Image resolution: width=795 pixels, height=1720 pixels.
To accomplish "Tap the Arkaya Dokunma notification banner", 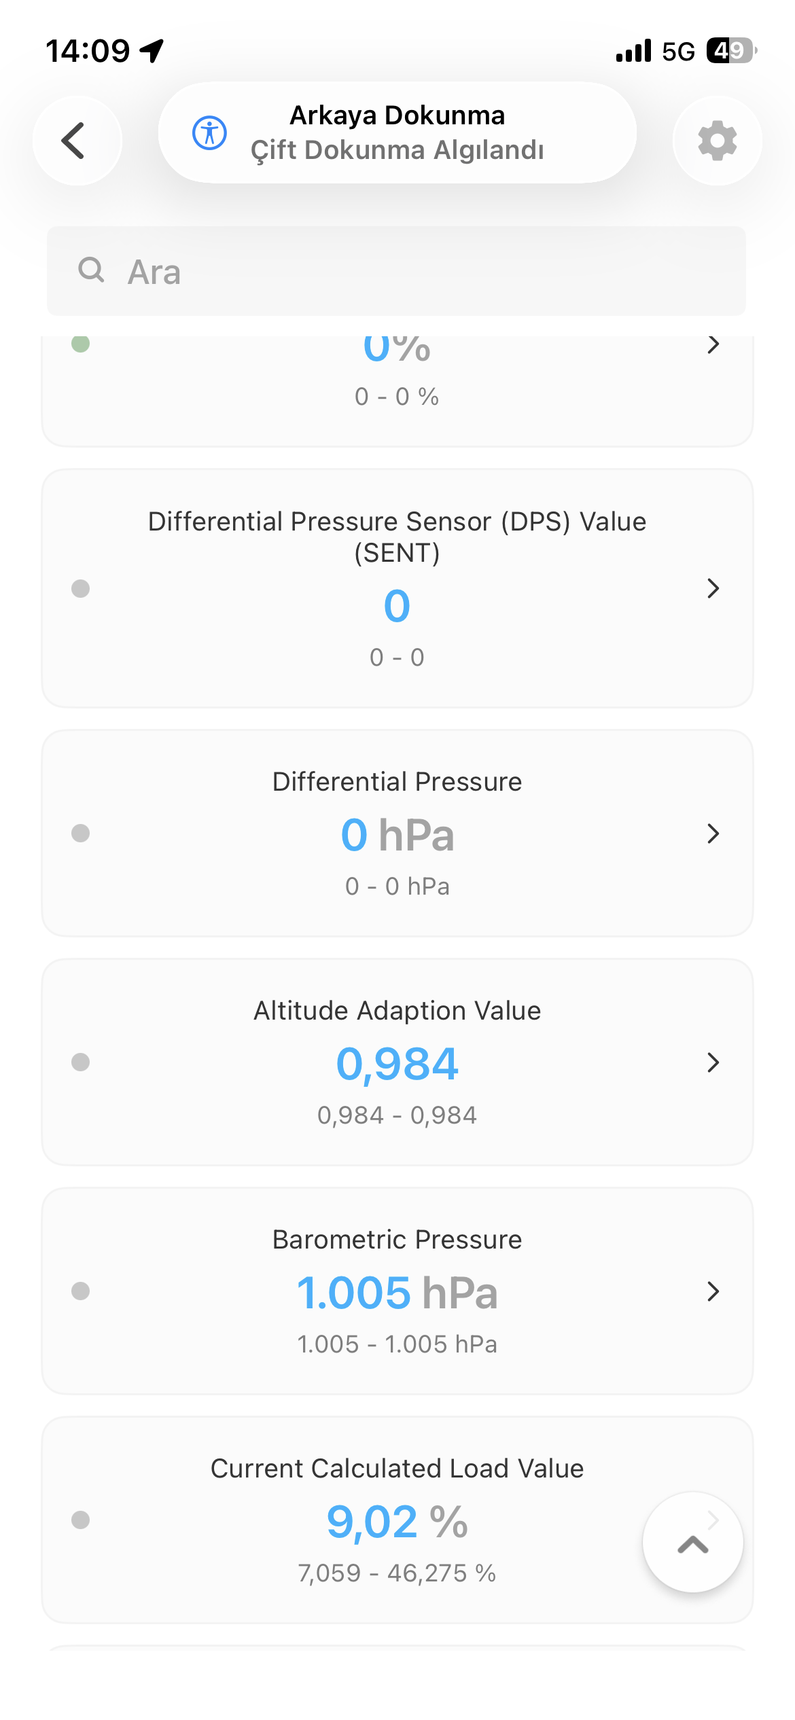I will point(397,132).
